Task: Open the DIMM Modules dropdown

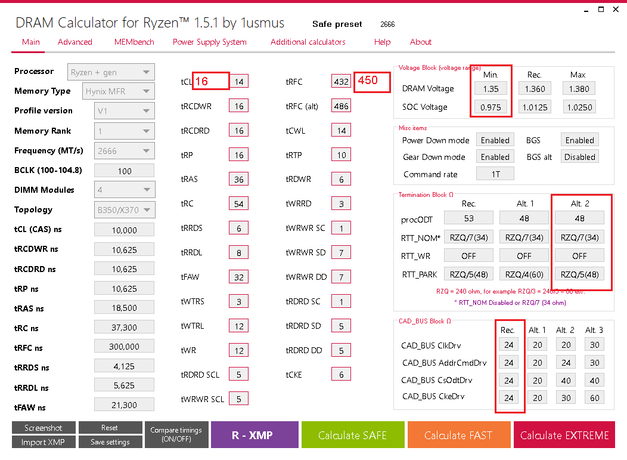Action: 125,190
